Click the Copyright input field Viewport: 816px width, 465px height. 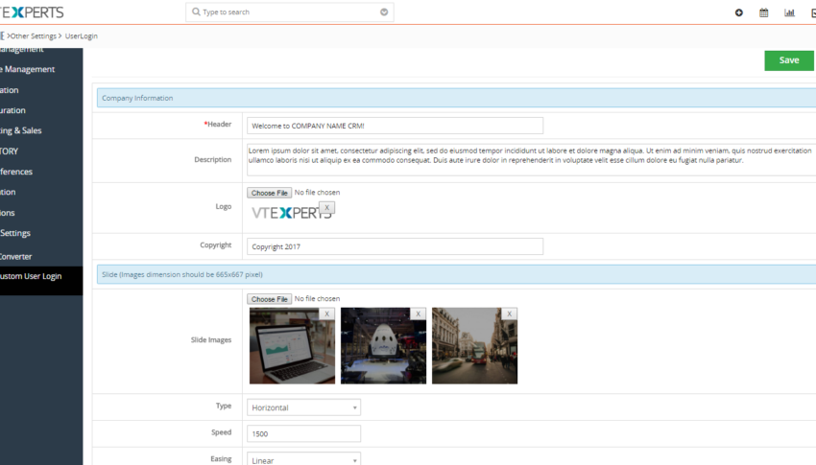click(x=395, y=246)
